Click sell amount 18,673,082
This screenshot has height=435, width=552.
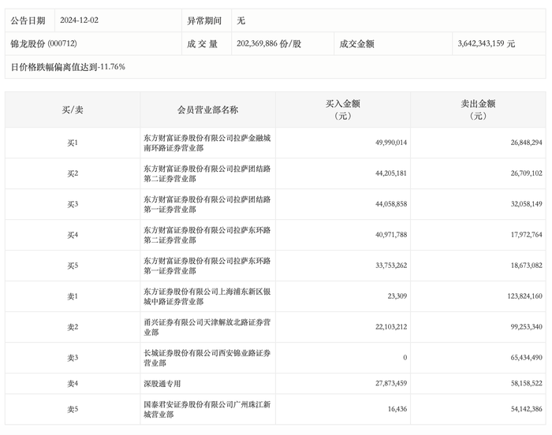527,265
